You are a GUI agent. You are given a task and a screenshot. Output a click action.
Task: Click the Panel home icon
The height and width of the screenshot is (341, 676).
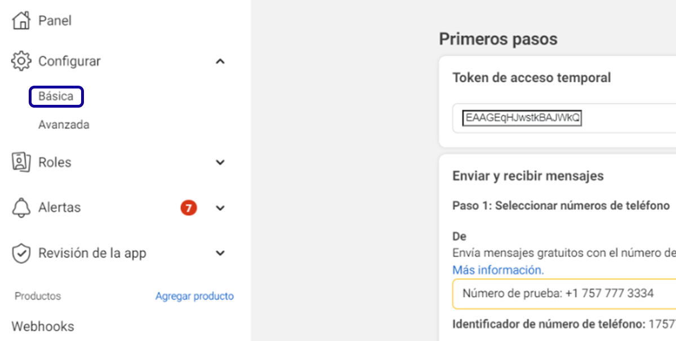[x=21, y=21]
